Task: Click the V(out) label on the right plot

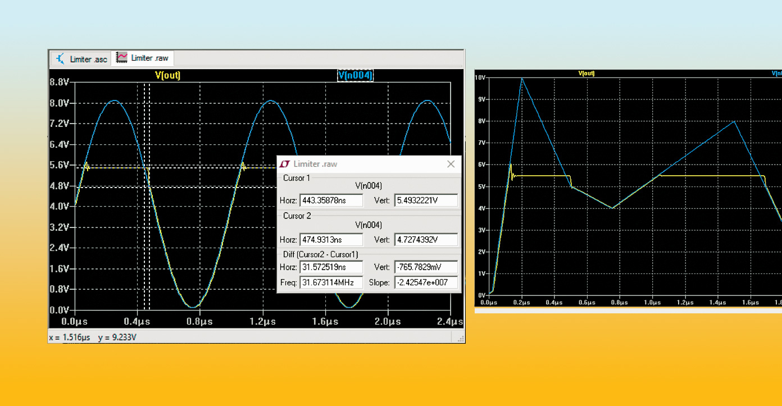Action: 586,74
